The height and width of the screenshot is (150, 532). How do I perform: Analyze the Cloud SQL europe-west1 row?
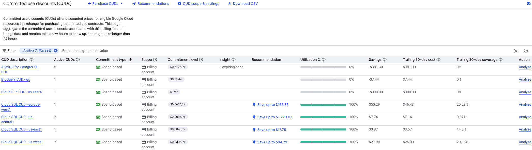(x=525, y=104)
